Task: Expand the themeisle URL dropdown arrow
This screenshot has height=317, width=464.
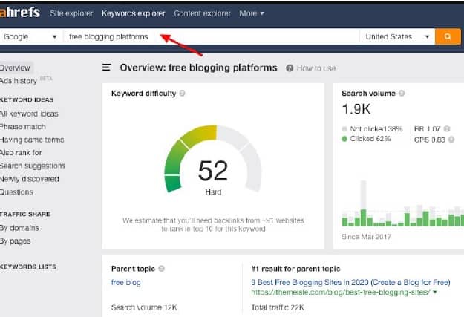Action: point(435,293)
